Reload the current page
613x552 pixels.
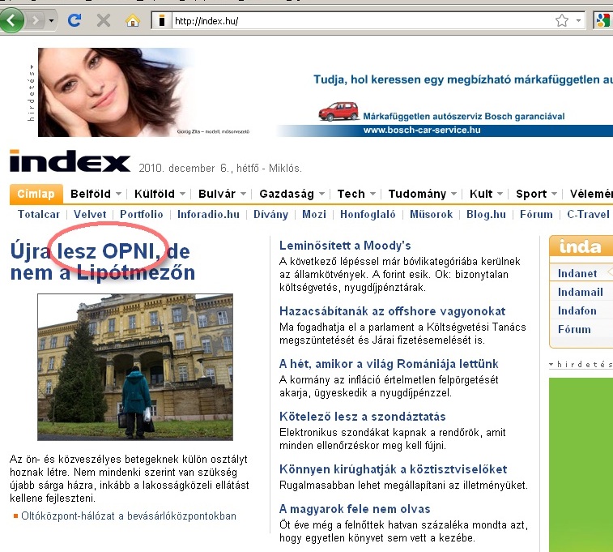74,20
